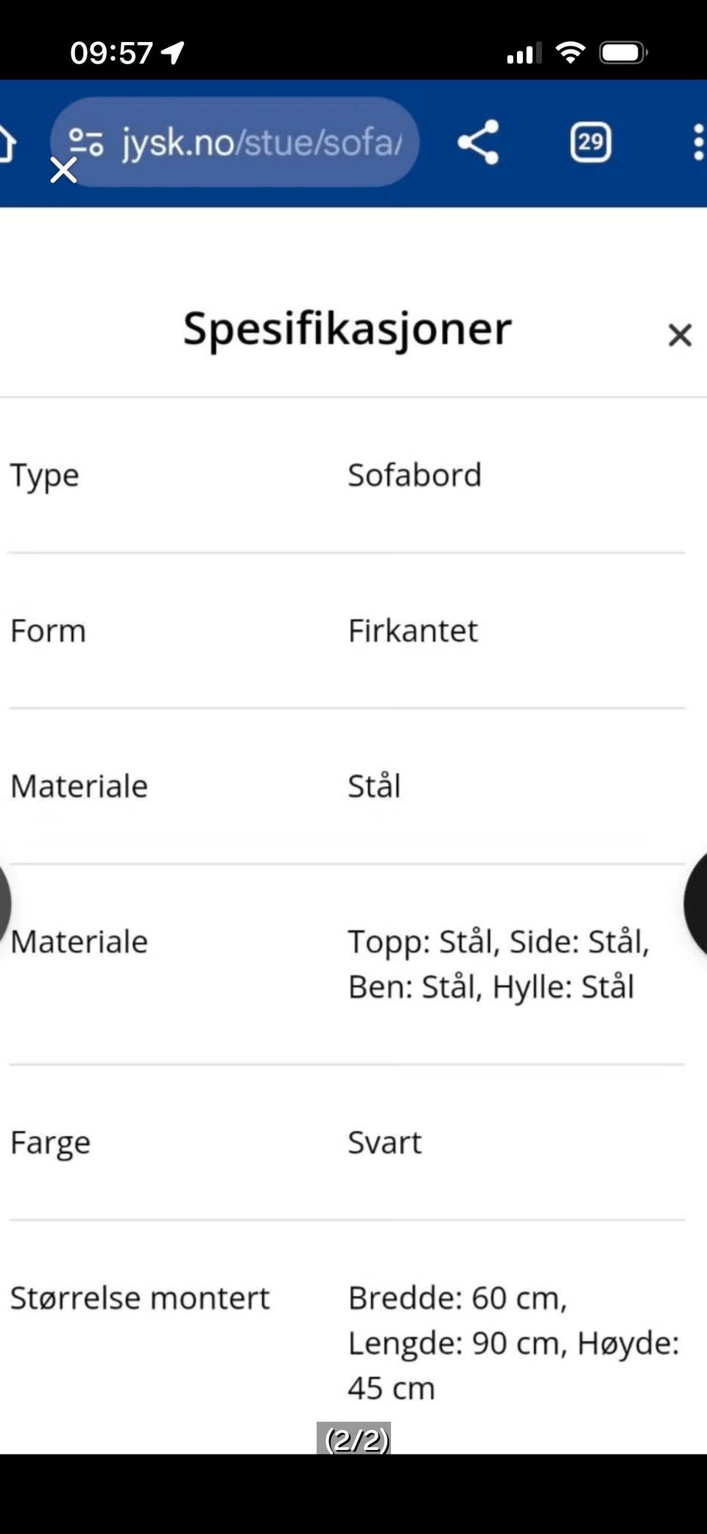Open the browser three-dot overflow menu
This screenshot has height=1534, width=707.
point(697,142)
